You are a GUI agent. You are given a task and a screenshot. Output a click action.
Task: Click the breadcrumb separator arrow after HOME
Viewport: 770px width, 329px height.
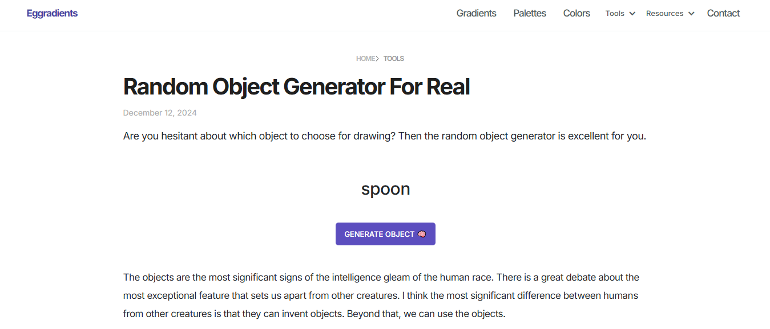(x=377, y=59)
